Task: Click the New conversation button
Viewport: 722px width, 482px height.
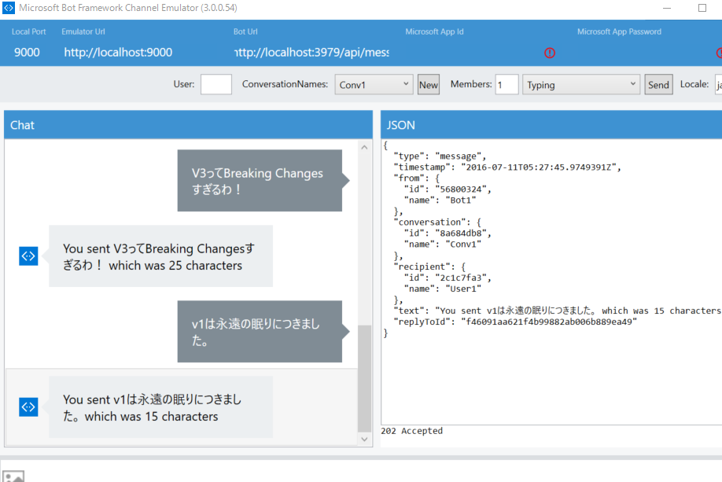Action: click(x=428, y=85)
